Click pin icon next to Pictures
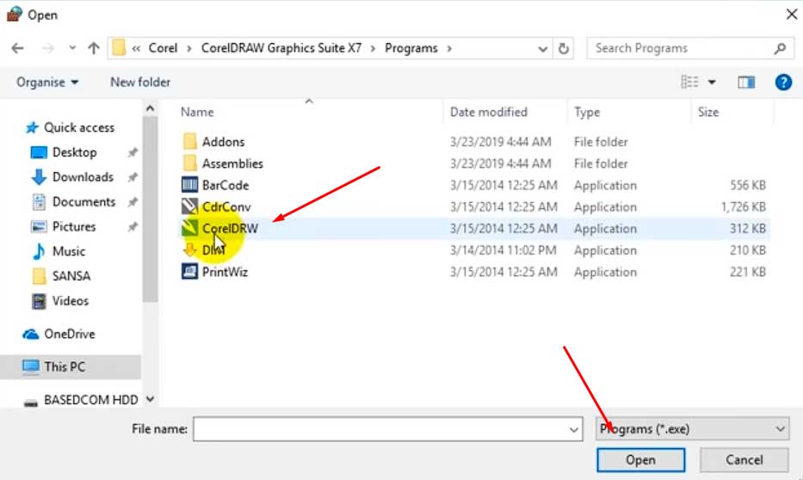 [x=133, y=227]
